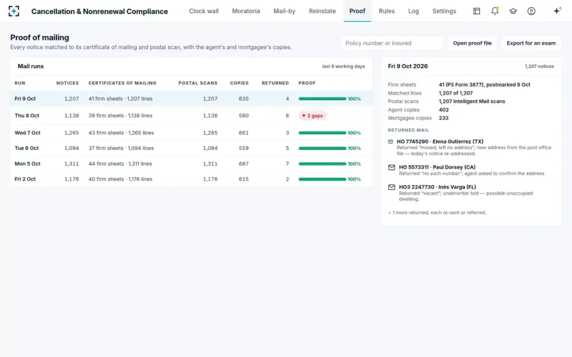Click the 2 gaps badge for Thu 8 Oct
Viewport: 572px width, 357px height.
pyautogui.click(x=313, y=116)
